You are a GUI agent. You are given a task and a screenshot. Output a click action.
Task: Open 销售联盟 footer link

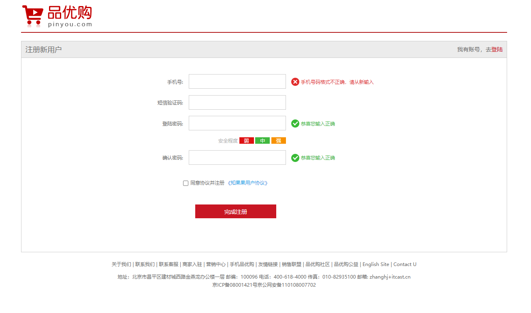coord(292,264)
